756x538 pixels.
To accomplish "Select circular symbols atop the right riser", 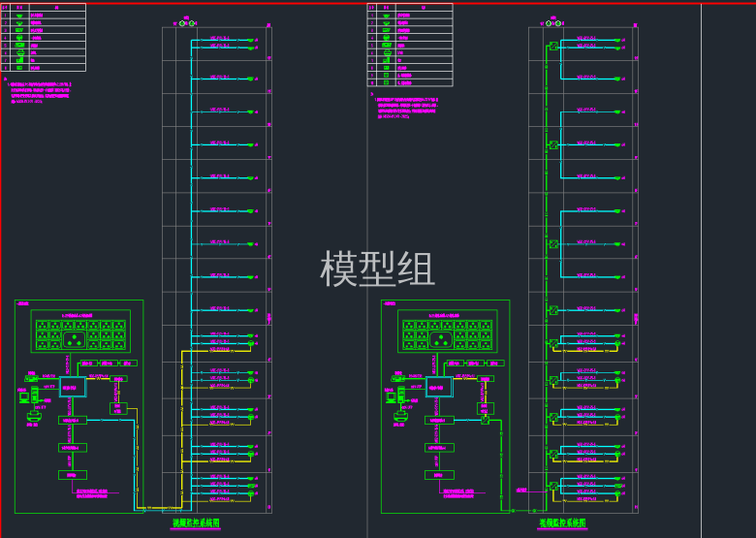I will tap(553, 22).
